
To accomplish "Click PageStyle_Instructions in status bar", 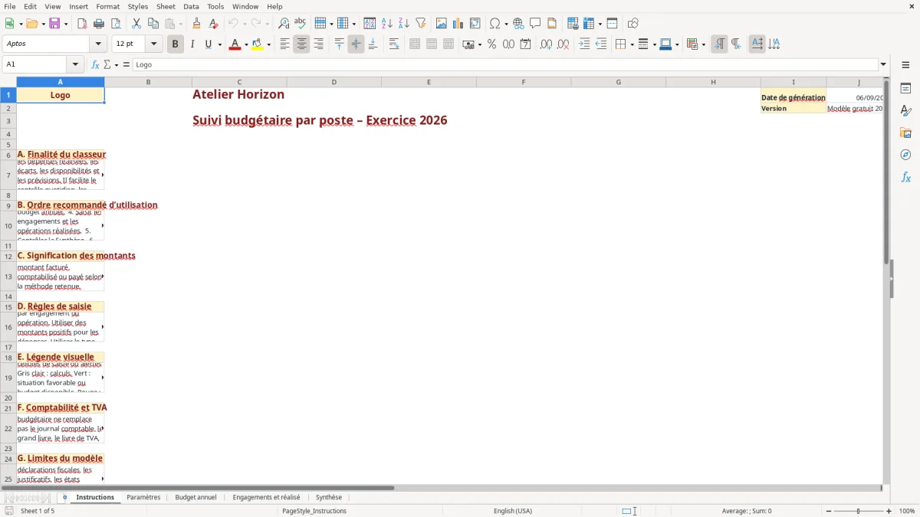I will [x=314, y=511].
